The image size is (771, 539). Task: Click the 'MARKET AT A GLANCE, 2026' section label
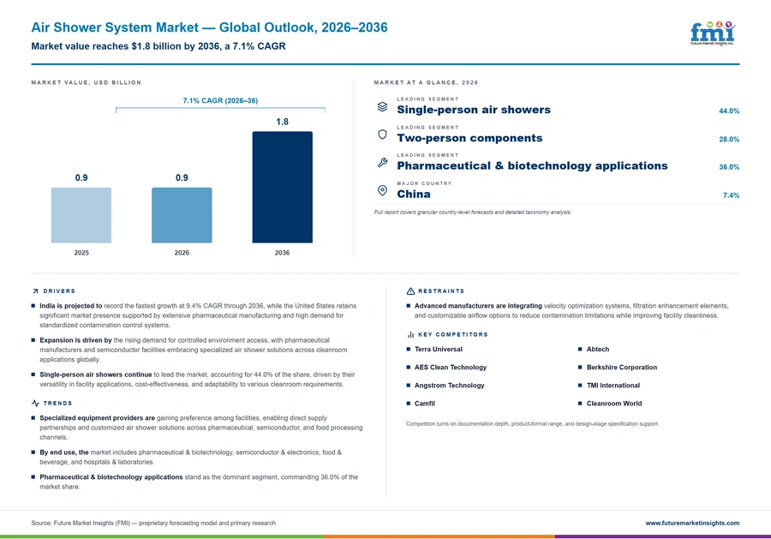pyautogui.click(x=426, y=82)
